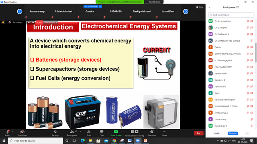257x144 pixels.
Task: Open the Participants icon in bottom toolbar
Action: (x=72, y=132)
